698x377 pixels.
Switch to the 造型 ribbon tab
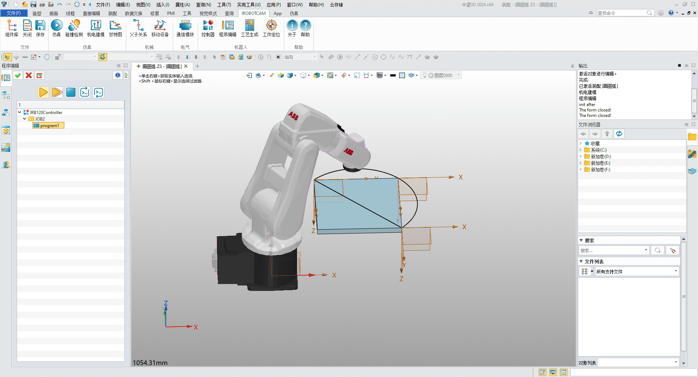(37, 13)
